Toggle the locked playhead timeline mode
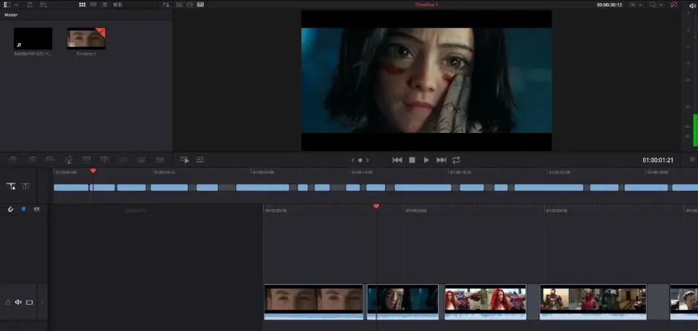Screen dimensions: 698x331 [x=11, y=186]
